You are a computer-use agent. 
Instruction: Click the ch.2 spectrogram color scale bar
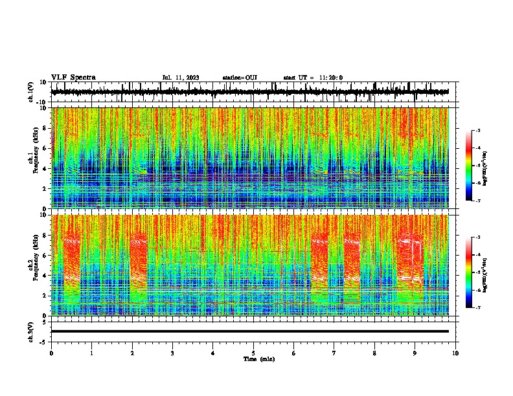click(x=468, y=272)
